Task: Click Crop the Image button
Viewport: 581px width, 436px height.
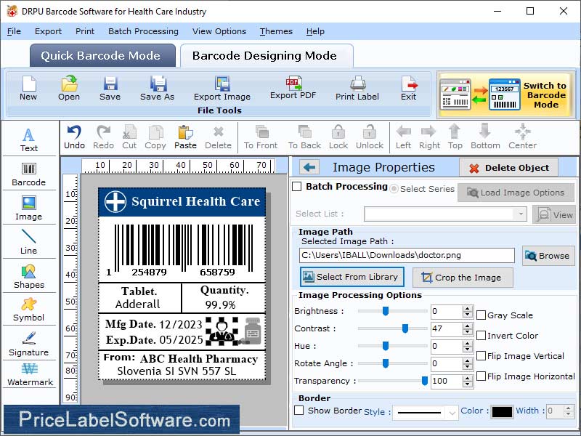Action: click(x=463, y=278)
